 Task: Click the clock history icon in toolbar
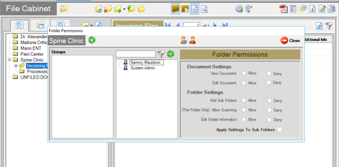tap(303, 9)
